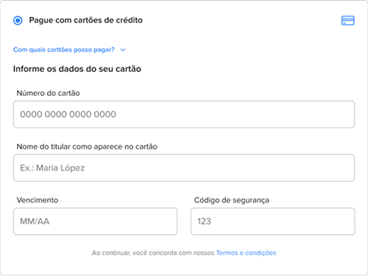The image size is (368, 276).
Task: Expand the chevron beside the cards question
Action: click(123, 50)
